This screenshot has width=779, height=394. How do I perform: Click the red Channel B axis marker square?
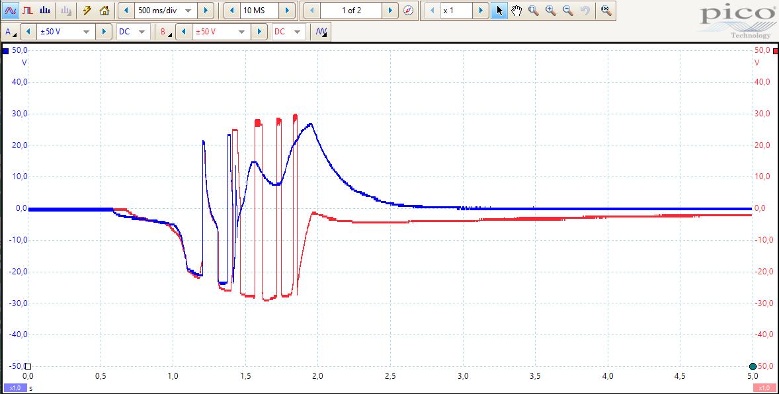(x=776, y=51)
